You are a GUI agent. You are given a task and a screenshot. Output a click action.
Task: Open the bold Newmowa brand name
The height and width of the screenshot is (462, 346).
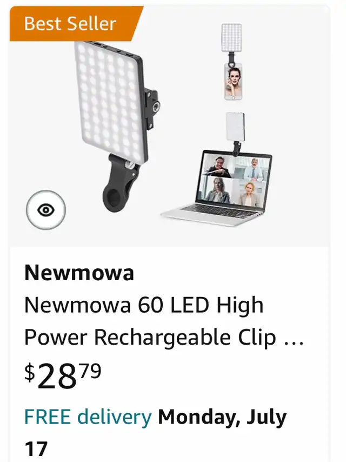pyautogui.click(x=79, y=273)
